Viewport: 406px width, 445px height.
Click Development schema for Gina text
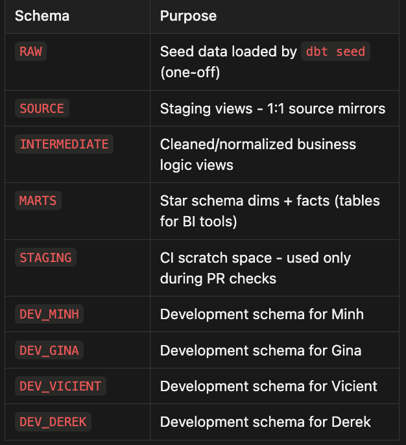[x=261, y=350]
